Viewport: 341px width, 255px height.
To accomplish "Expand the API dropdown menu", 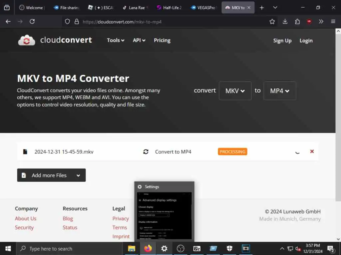I will 139,40.
